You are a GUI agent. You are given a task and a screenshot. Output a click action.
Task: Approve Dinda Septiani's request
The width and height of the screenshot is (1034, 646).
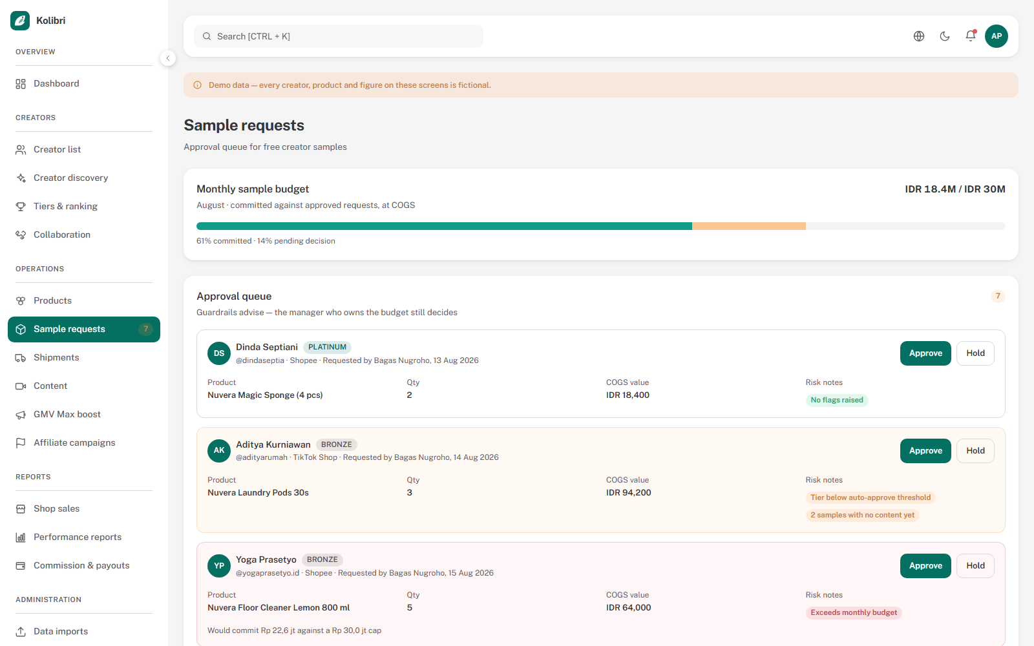[x=925, y=353]
